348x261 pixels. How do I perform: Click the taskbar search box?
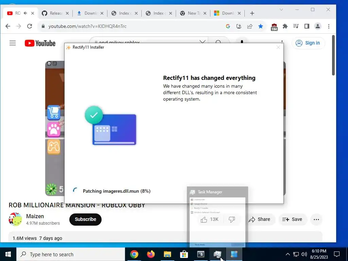(71, 254)
